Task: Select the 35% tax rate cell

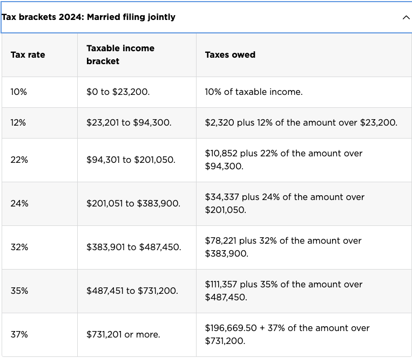Action: click(x=39, y=291)
